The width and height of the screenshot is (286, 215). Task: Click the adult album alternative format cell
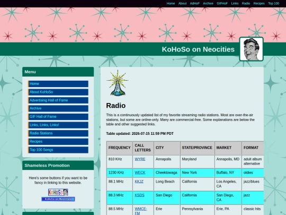tap(253, 161)
